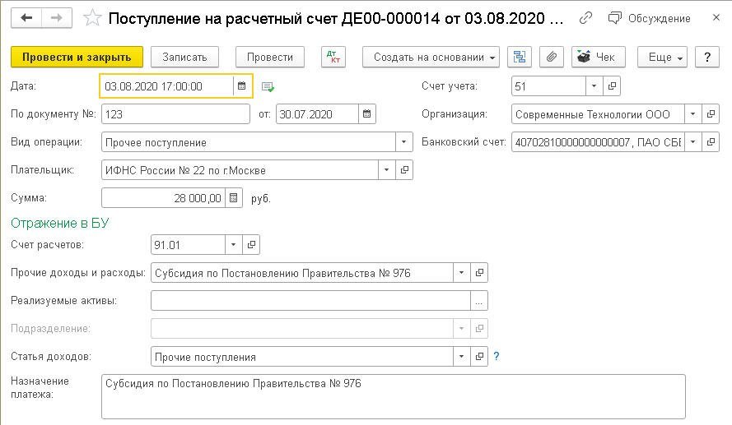Click the Провести и закрыть button

tap(77, 57)
